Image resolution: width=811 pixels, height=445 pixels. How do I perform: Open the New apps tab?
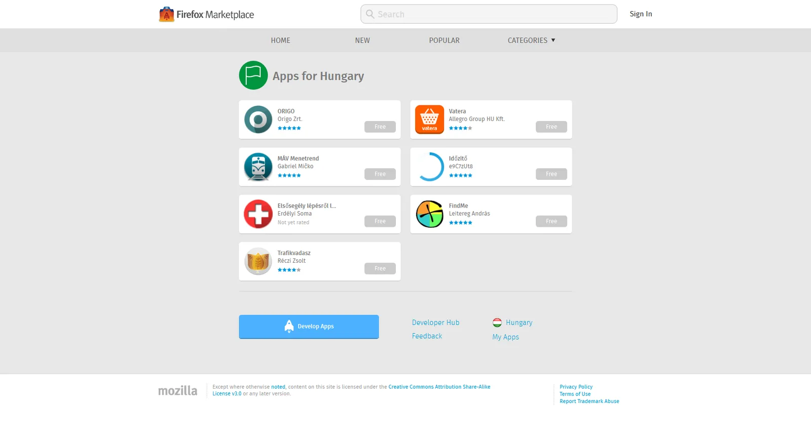pyautogui.click(x=362, y=41)
